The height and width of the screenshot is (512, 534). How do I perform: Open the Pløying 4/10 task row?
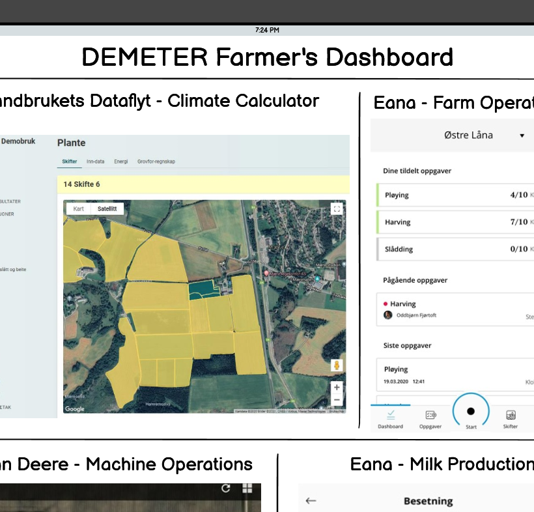(x=455, y=195)
